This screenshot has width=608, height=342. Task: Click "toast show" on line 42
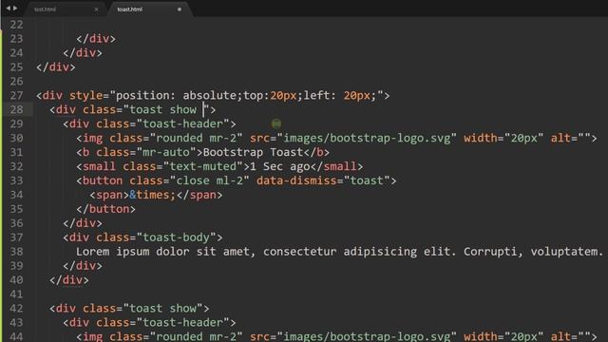click(x=162, y=309)
